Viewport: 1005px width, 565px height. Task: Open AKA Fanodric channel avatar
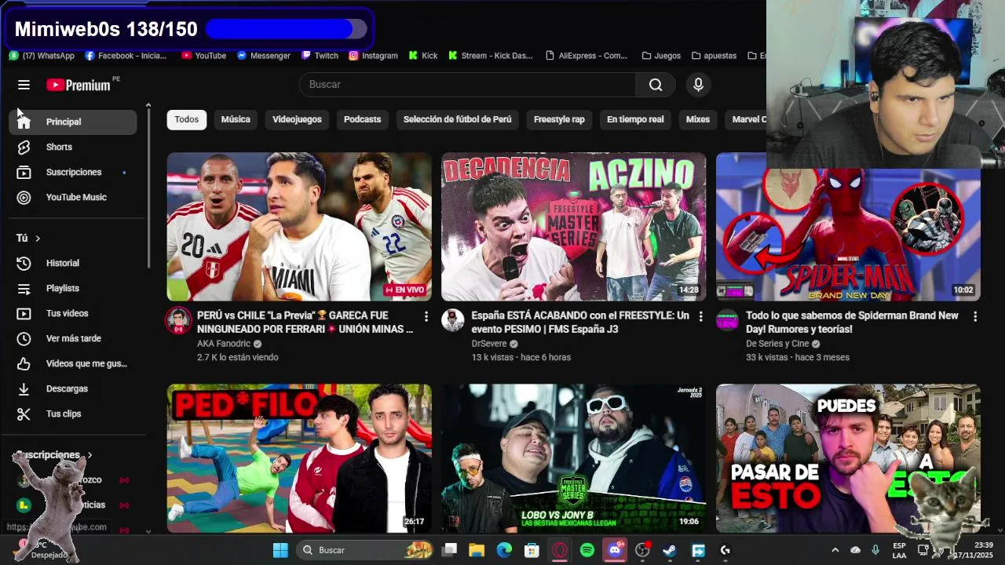click(x=178, y=320)
